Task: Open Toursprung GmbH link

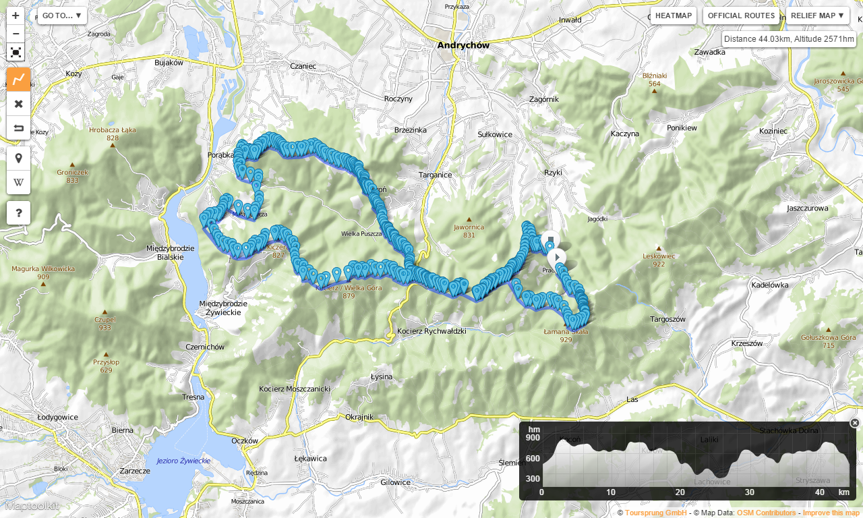Action: coord(655,513)
